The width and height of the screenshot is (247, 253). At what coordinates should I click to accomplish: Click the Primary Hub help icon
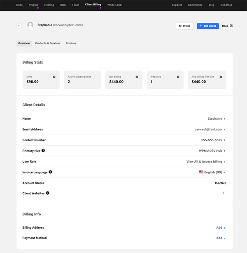pos(43,151)
